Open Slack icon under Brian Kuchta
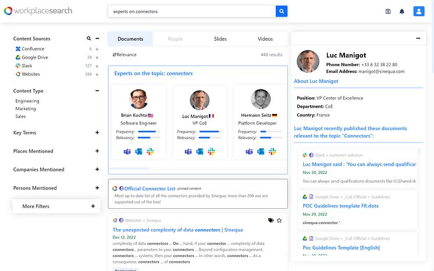434x271 pixels. [x=150, y=151]
